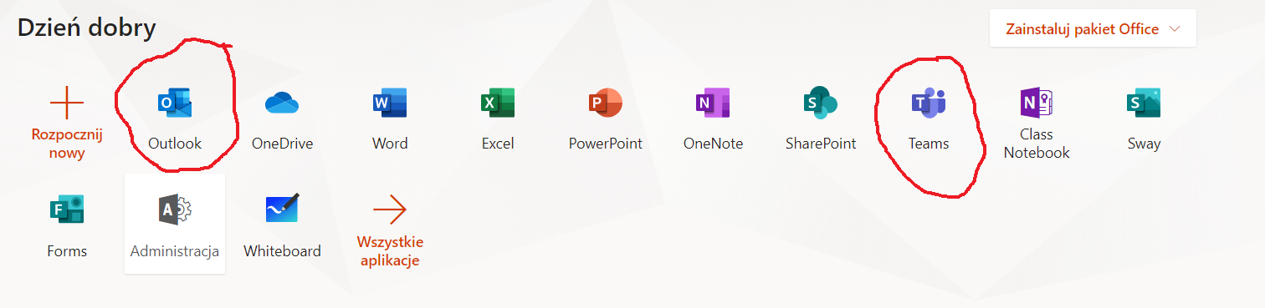Expand the Zainstaluj pakiet Office dropdown
This screenshot has width=1265, height=308.
coord(1093,29)
